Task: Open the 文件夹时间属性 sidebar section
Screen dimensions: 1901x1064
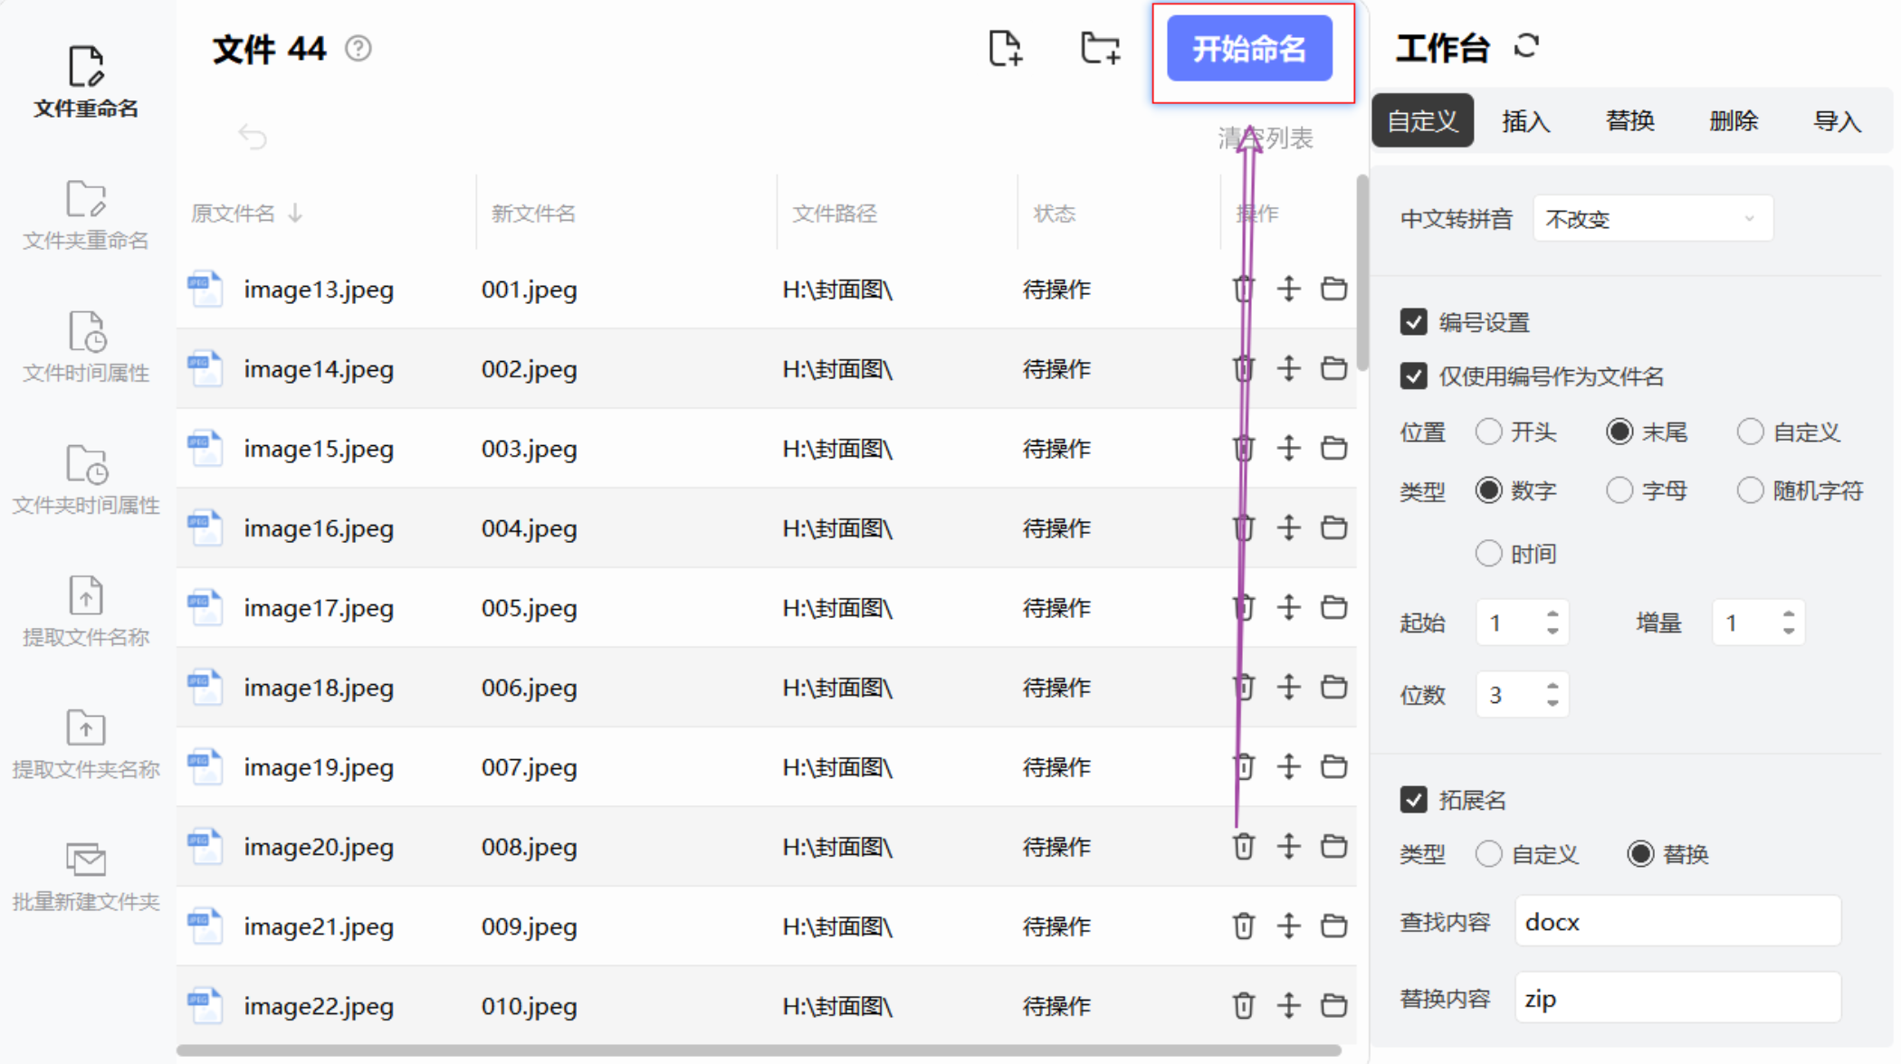Action: (86, 480)
